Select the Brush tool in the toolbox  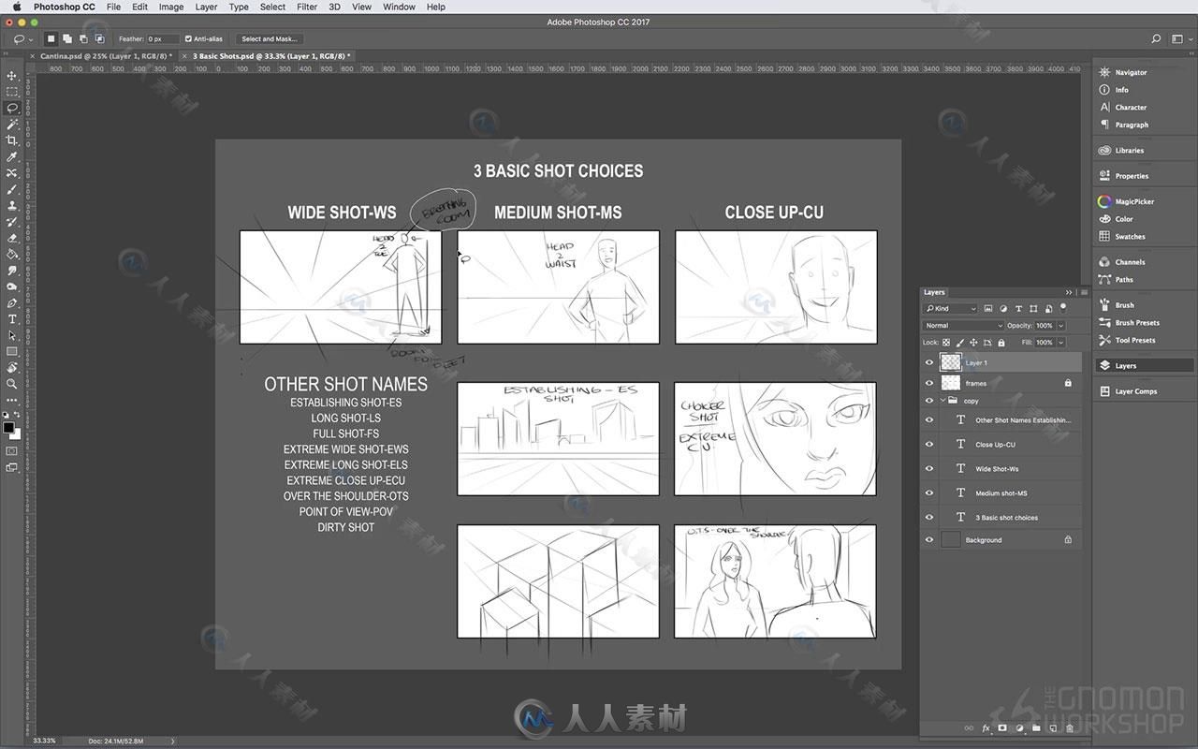12,189
